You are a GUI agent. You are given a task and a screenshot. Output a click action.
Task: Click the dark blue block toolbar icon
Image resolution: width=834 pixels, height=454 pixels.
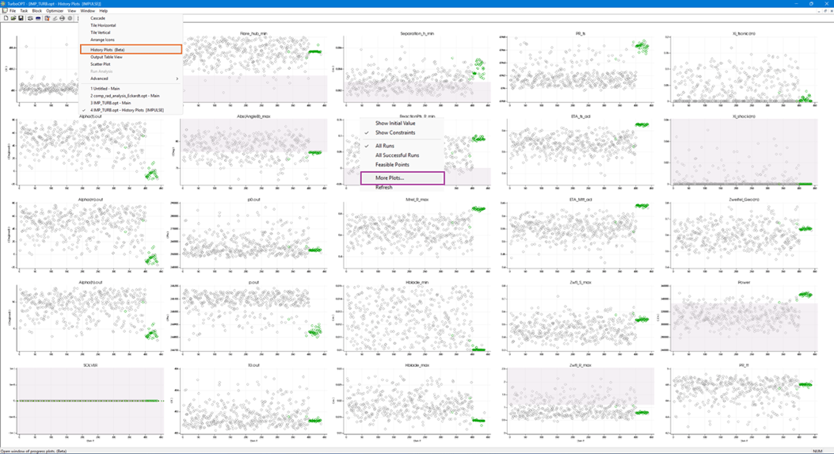pyautogui.click(x=38, y=18)
